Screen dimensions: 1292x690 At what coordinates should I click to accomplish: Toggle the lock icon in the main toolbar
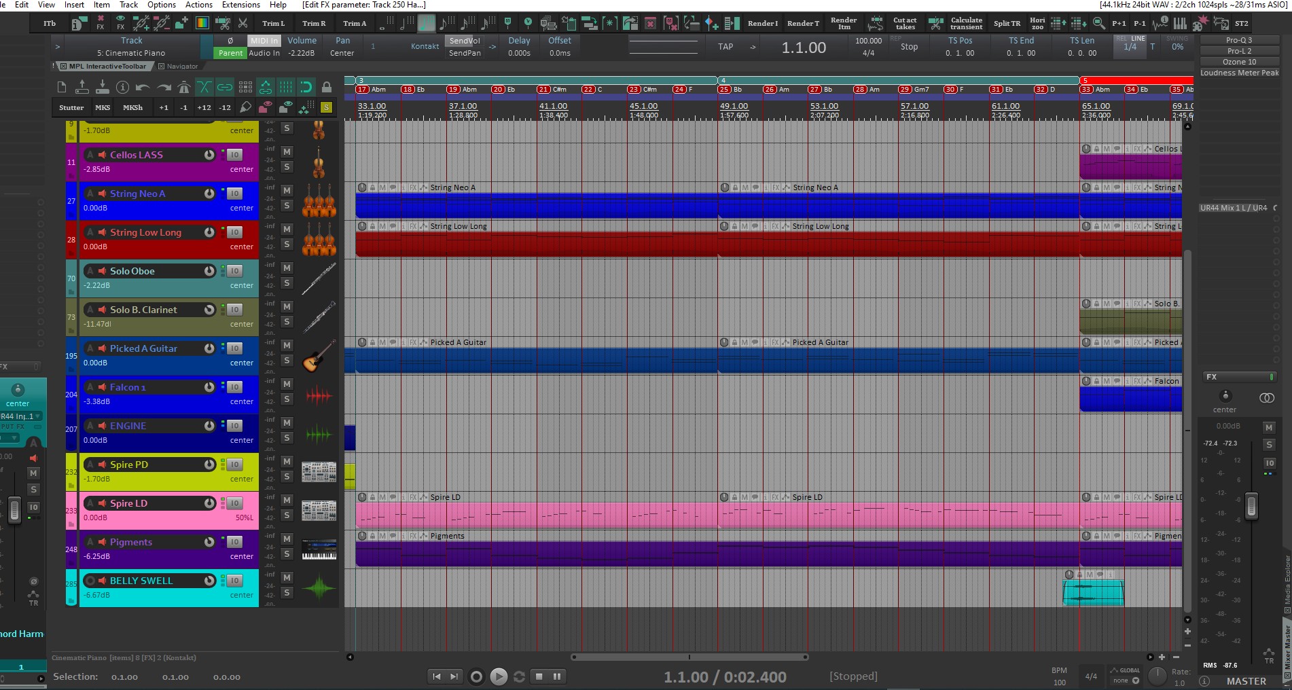[x=327, y=87]
